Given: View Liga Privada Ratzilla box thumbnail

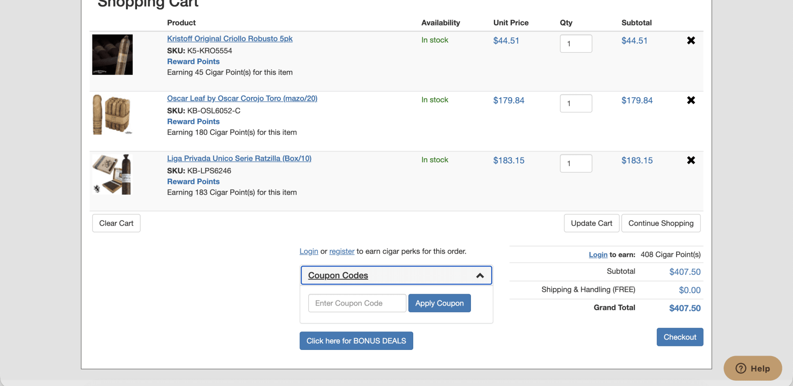Looking at the screenshot, I should (112, 175).
